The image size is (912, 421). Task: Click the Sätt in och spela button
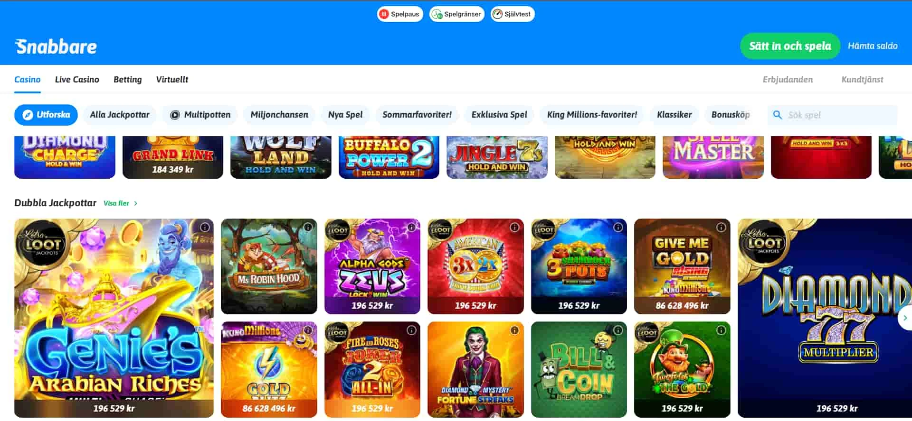pyautogui.click(x=790, y=46)
